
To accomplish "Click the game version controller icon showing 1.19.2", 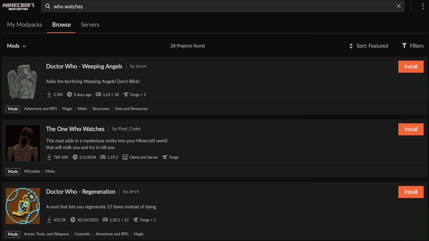I will (103, 157).
